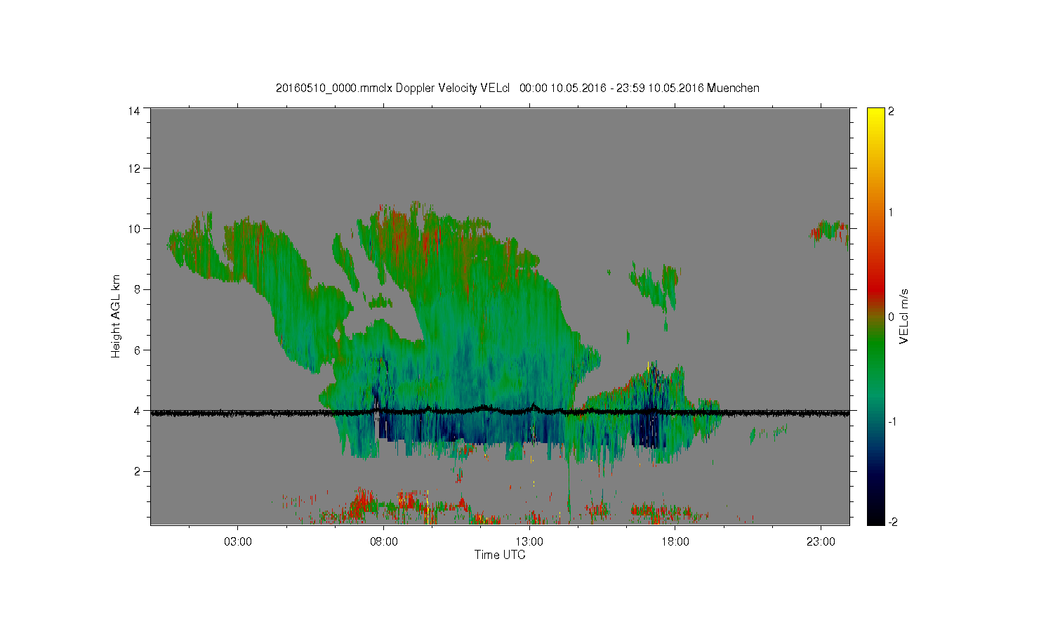Click the "VELcl m/s" colorbar label
The image size is (1053, 632).
(904, 316)
